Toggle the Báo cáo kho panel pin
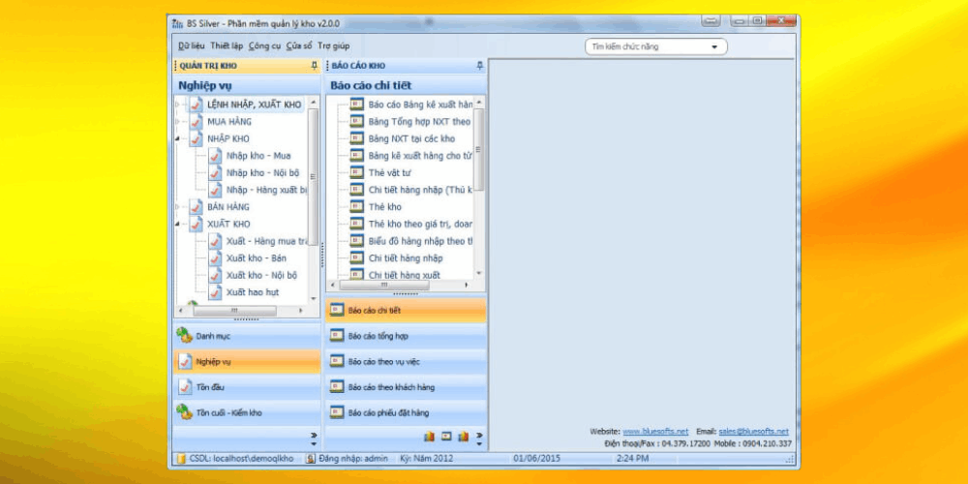Screen dimensions: 968x484 coord(480,66)
